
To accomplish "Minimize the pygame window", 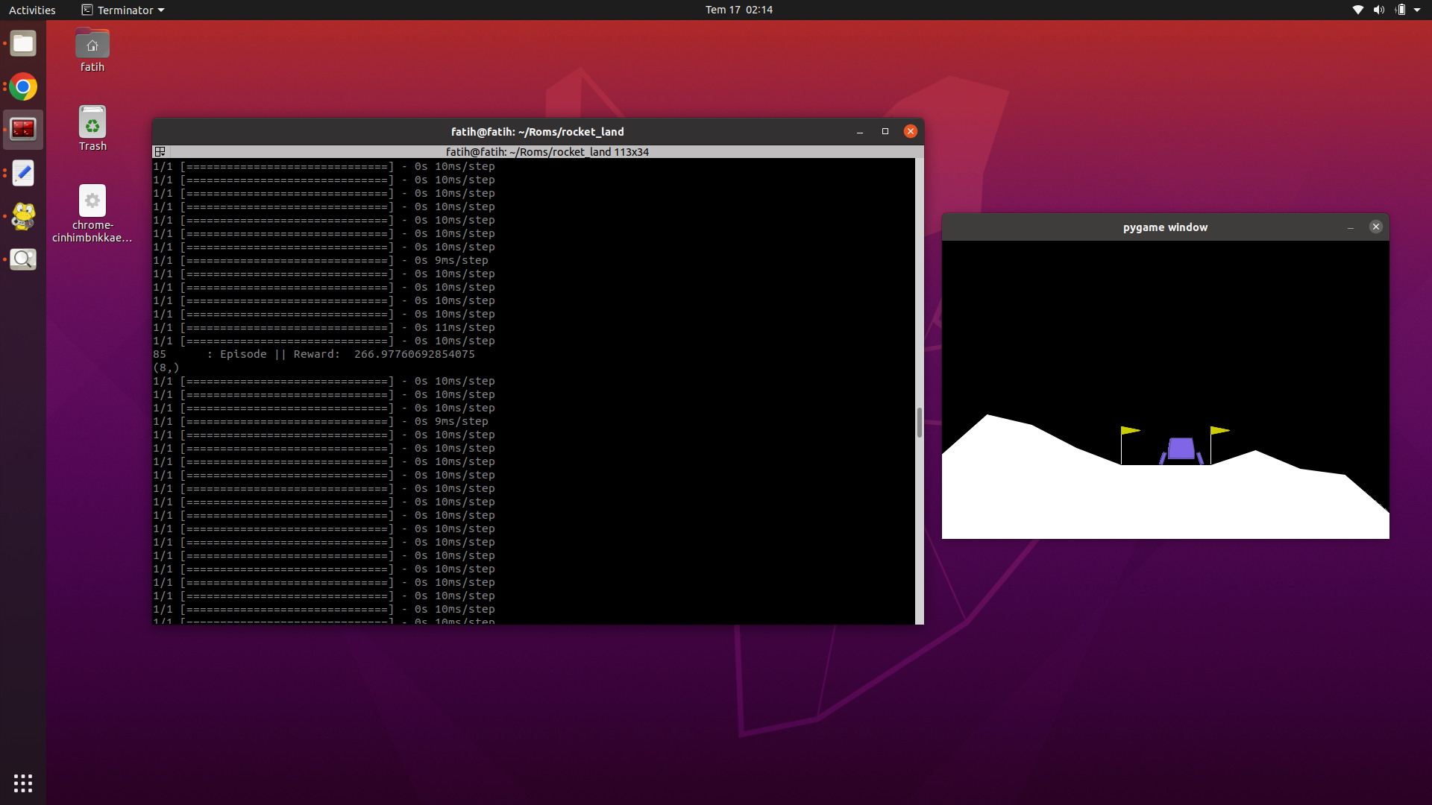I will (1351, 227).
